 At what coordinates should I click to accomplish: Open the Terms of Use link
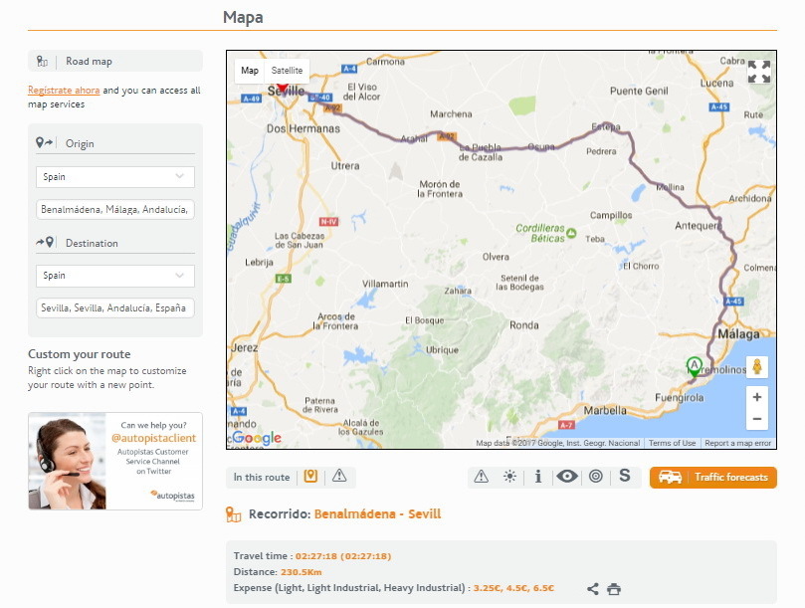(x=673, y=443)
